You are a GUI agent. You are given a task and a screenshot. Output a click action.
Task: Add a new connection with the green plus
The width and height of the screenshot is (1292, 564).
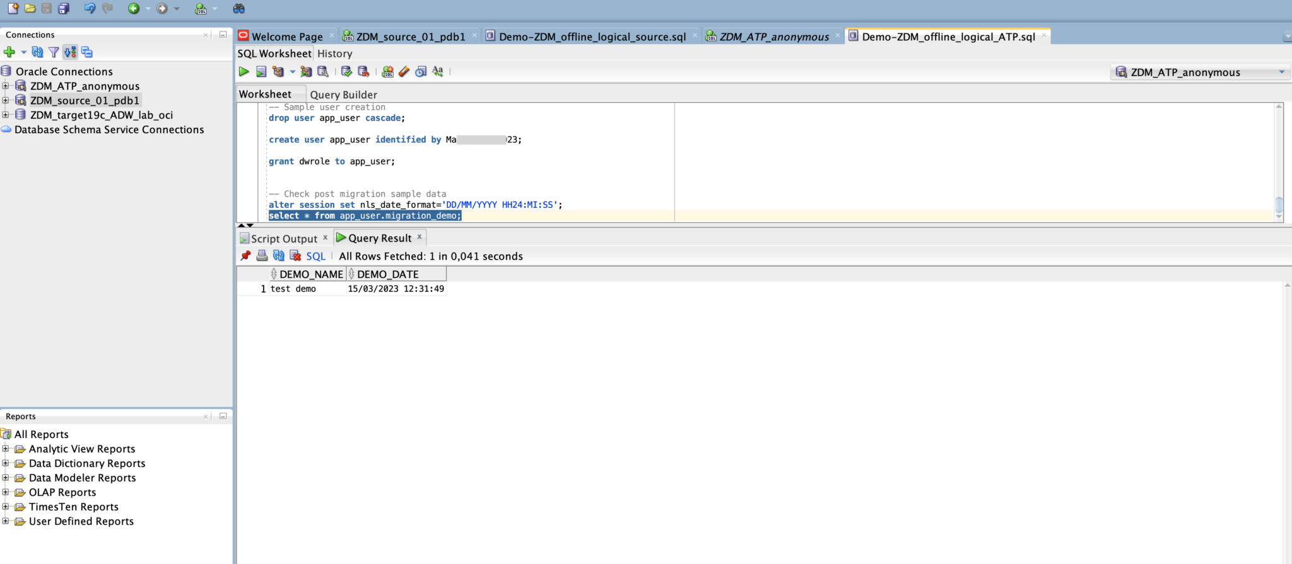(x=9, y=52)
